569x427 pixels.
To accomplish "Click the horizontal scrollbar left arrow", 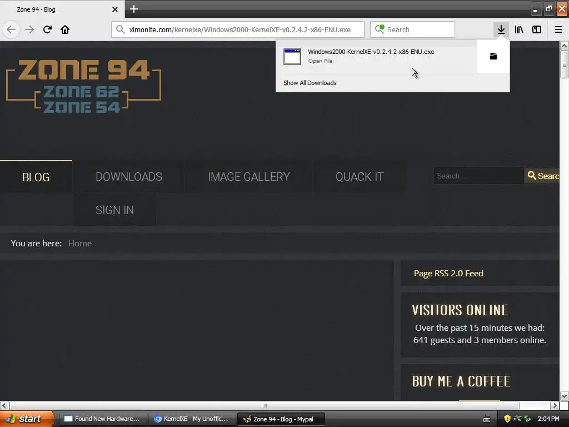I will coord(4,405).
